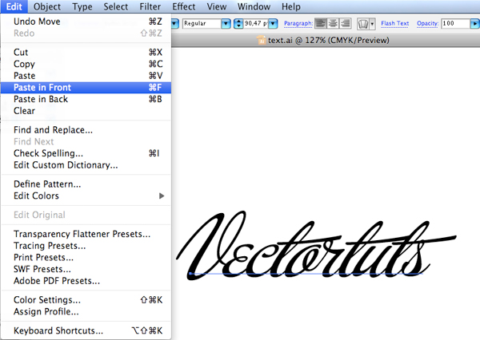Open the Effect menu
This screenshot has width=480, height=340.
pyautogui.click(x=184, y=6)
